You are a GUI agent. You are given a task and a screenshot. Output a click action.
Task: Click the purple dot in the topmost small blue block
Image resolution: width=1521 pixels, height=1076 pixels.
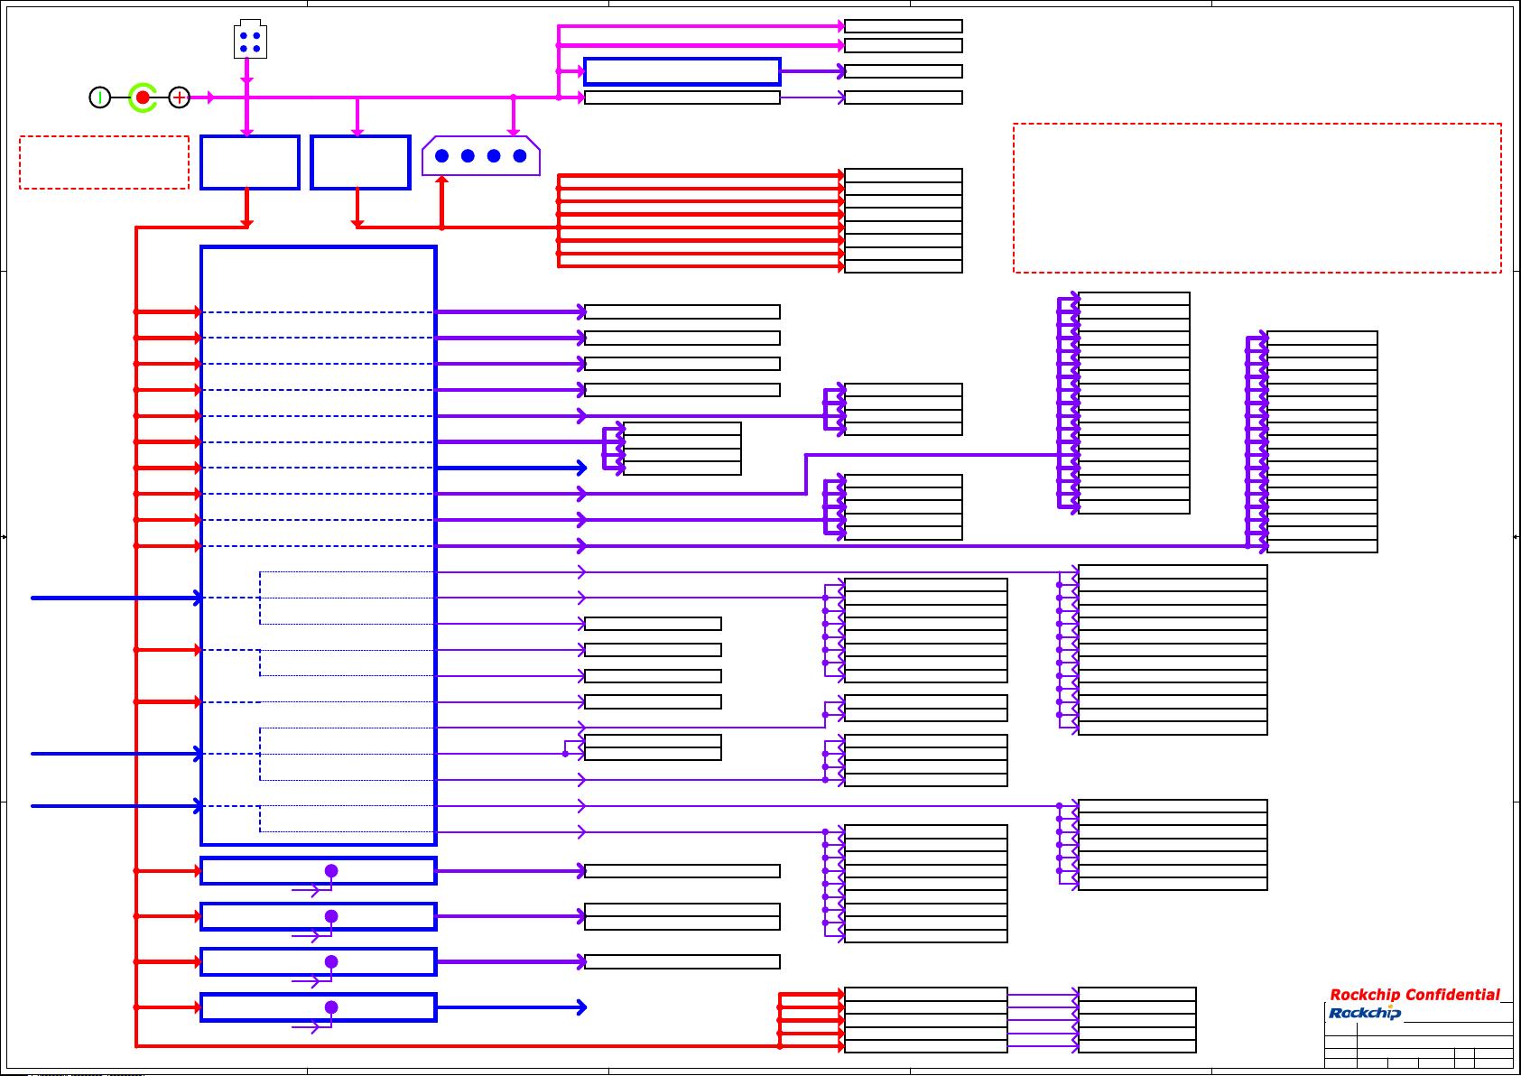331,871
